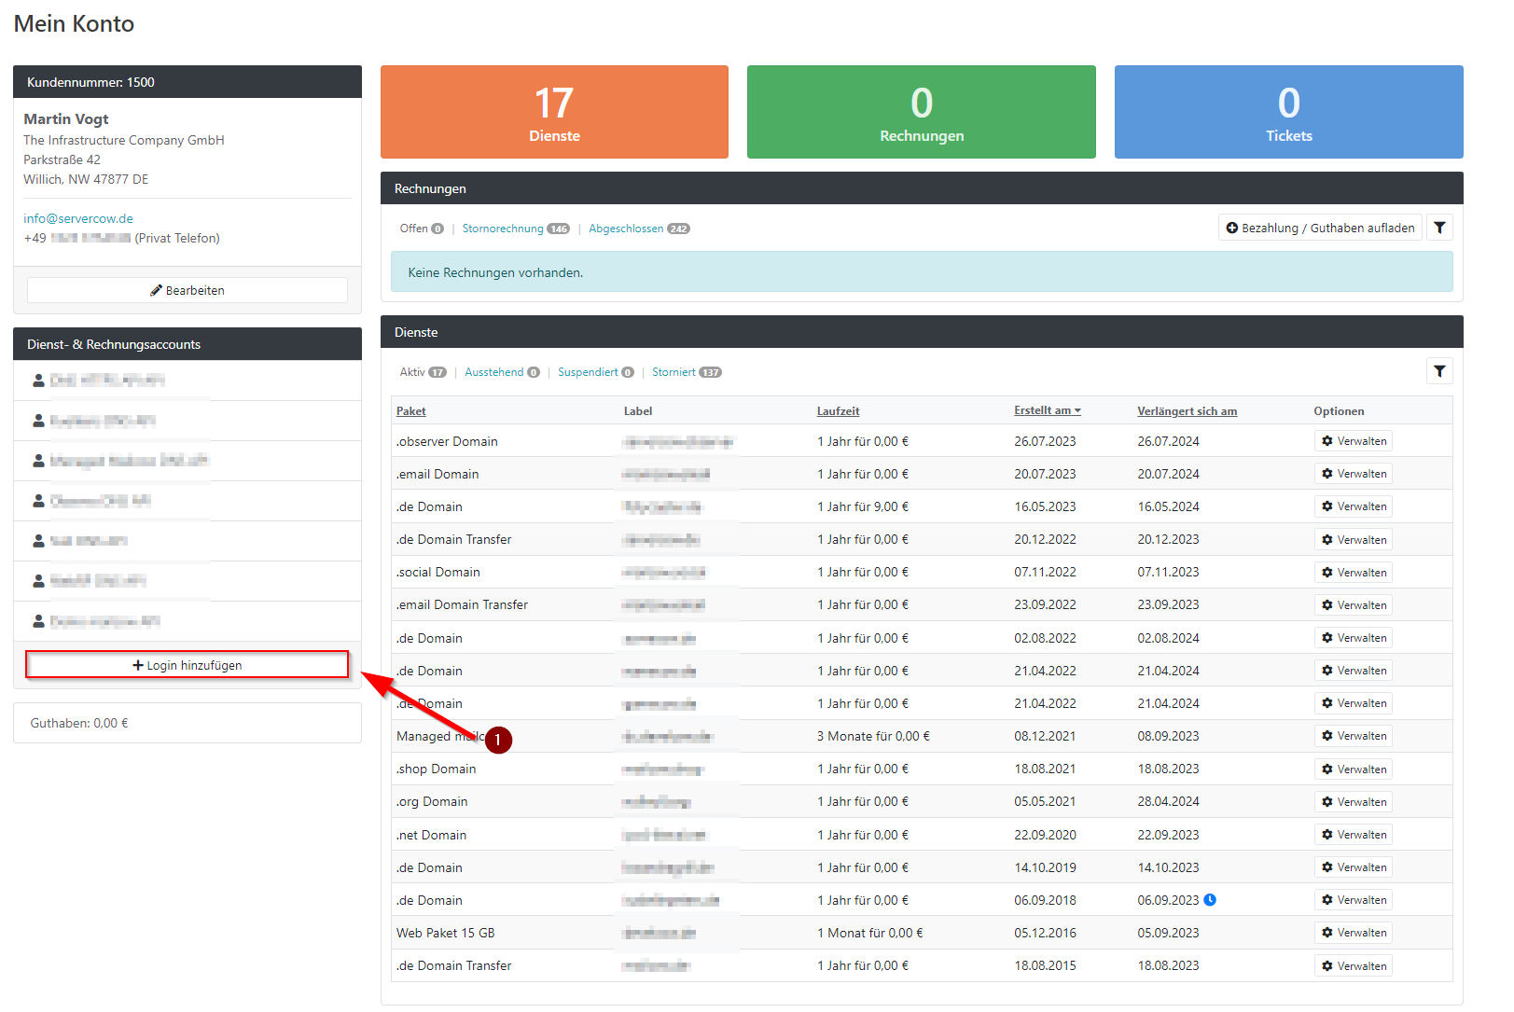Manage the .shop Domain service
The image size is (1514, 1012).
1354,769
